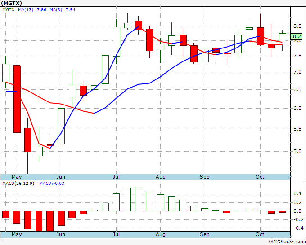
Task: Click Oct on the MACD panel axis
Action: tap(260, 234)
